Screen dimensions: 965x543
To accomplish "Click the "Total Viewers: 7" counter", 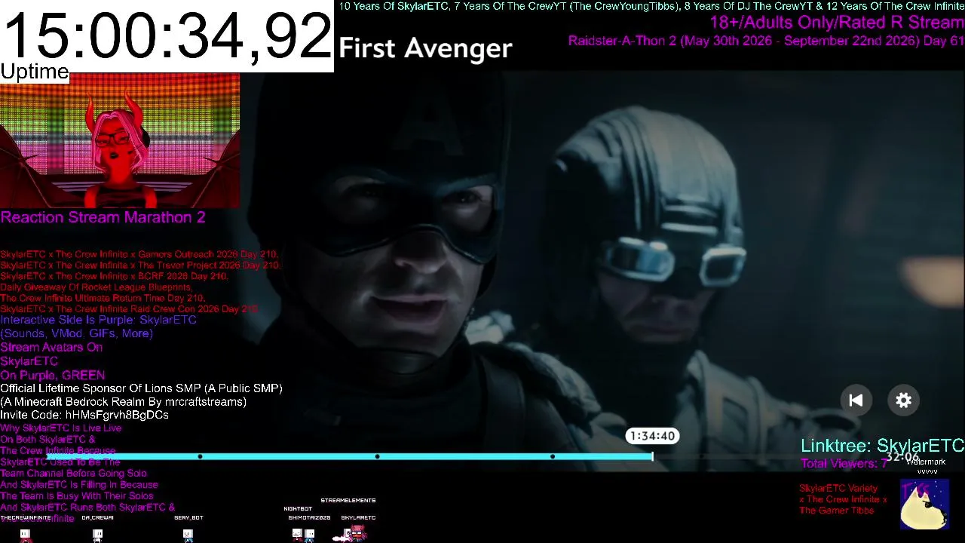I will [844, 463].
